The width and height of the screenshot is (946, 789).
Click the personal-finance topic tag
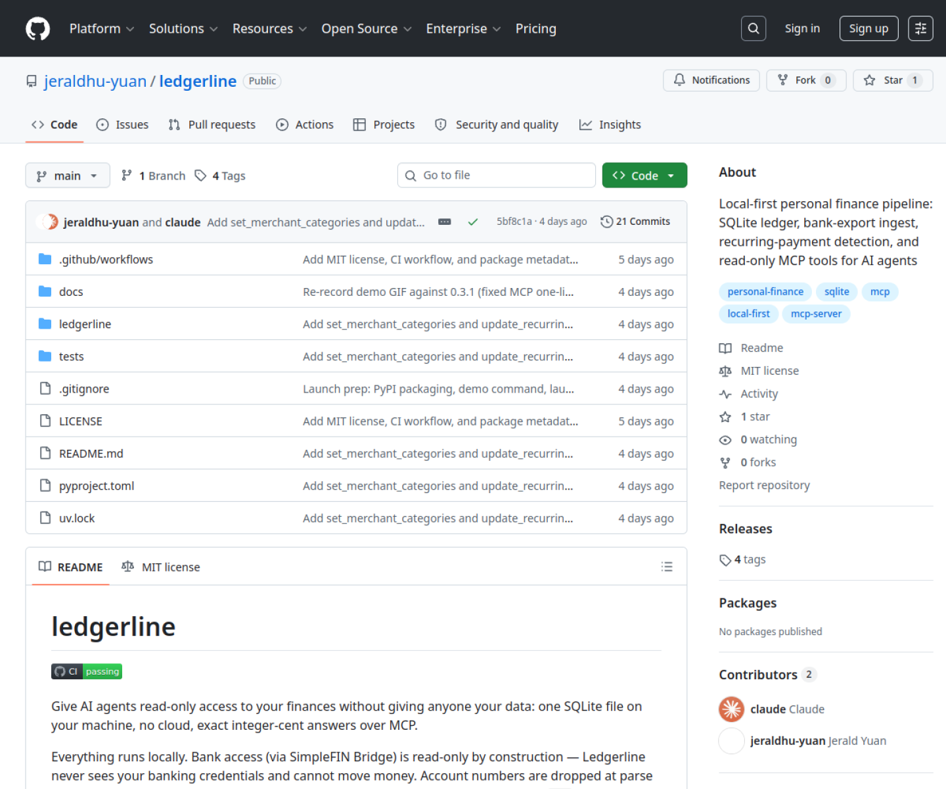[x=765, y=291]
